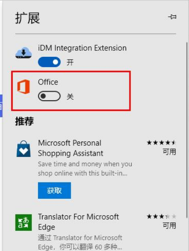Turn off iDM Integration Extension toggle

coord(49,62)
